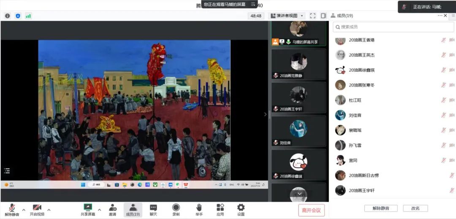This screenshot has width=456, height=219.
Task: Click the search box in shared taskbar
Action: tap(96, 184)
